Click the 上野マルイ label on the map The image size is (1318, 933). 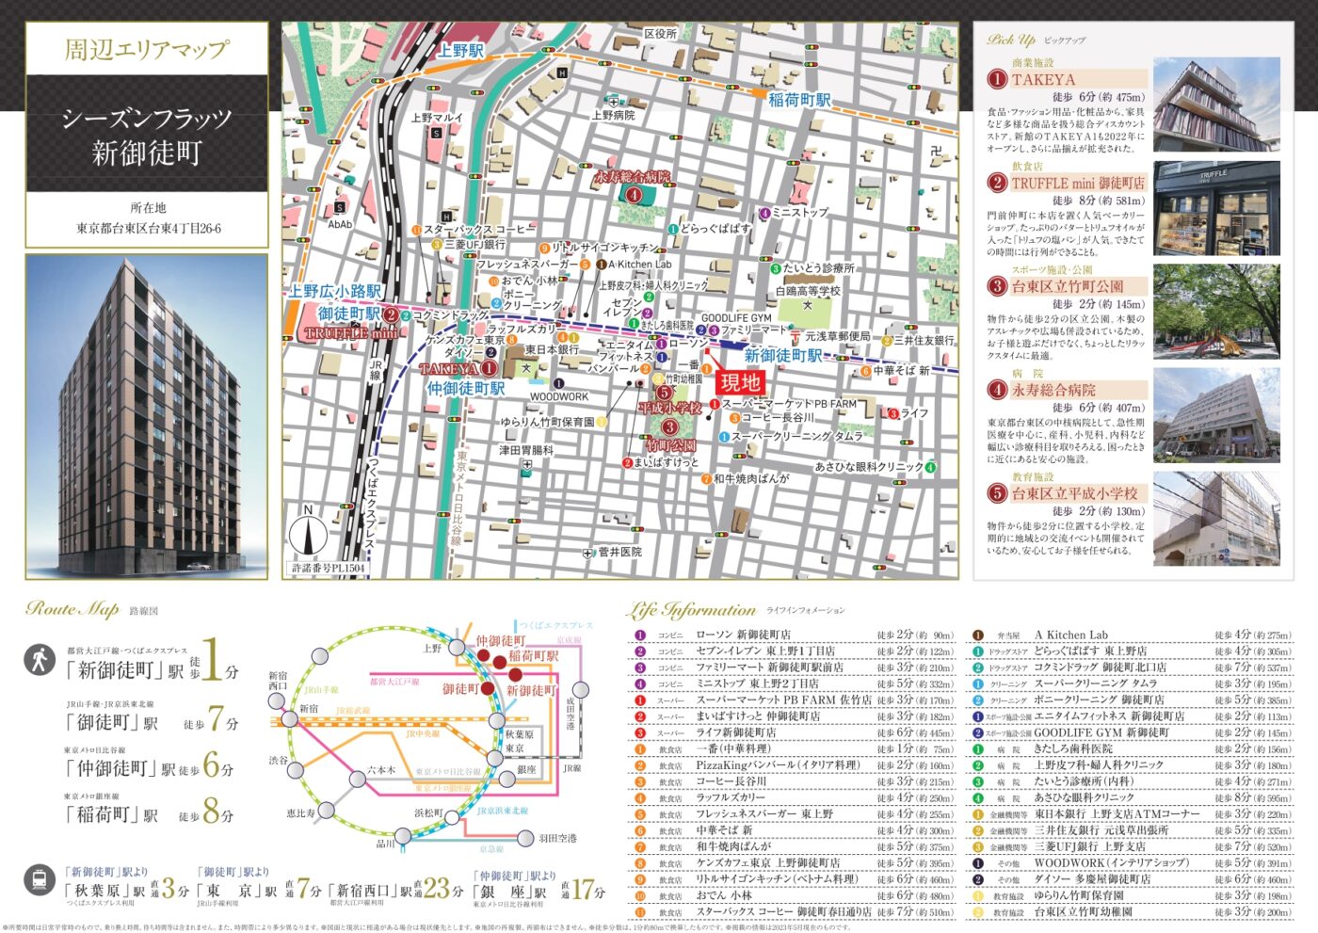coord(437,118)
